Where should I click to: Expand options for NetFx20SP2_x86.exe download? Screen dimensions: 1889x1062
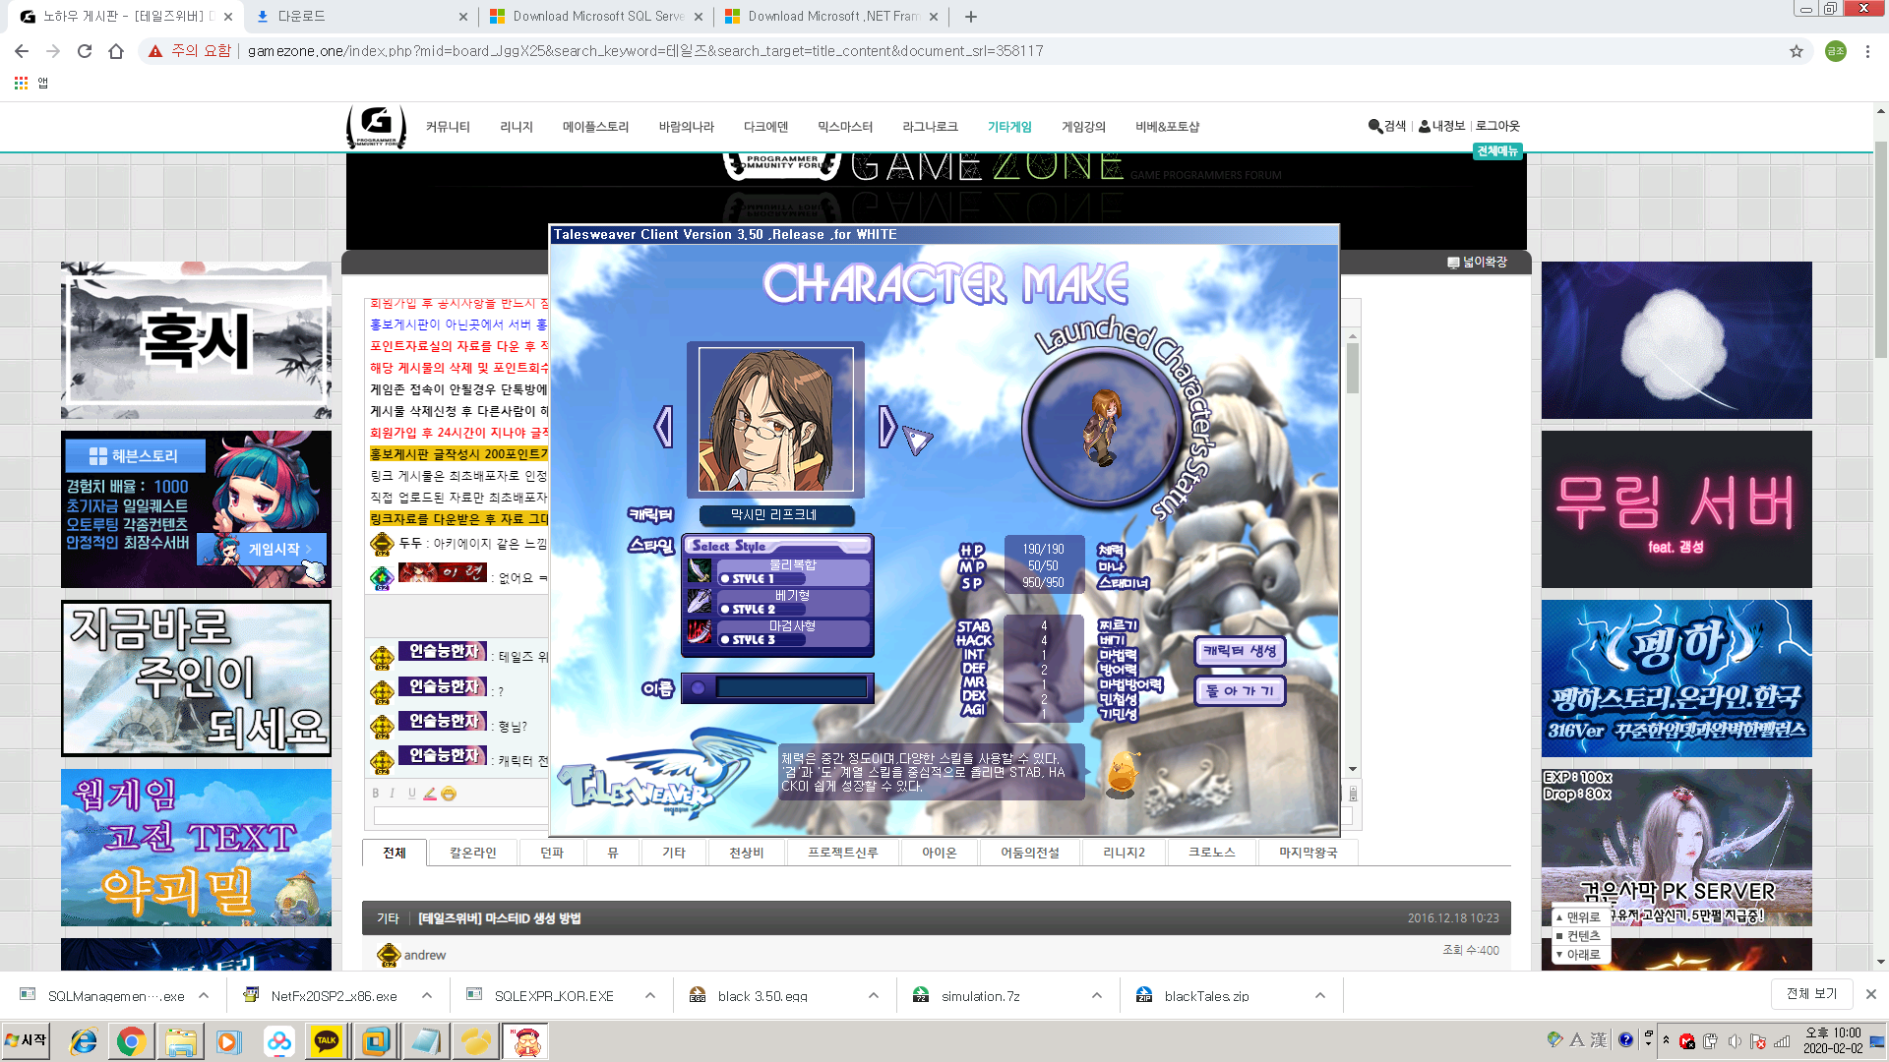tap(427, 995)
